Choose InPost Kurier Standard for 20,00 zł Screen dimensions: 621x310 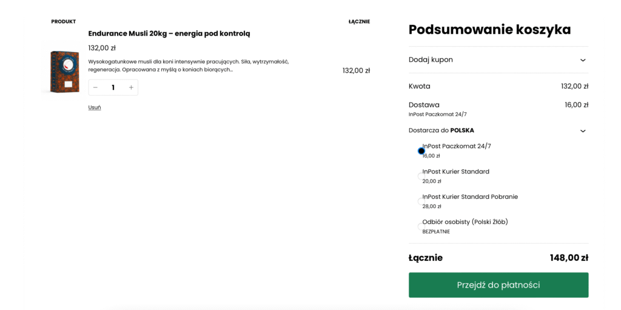421,176
